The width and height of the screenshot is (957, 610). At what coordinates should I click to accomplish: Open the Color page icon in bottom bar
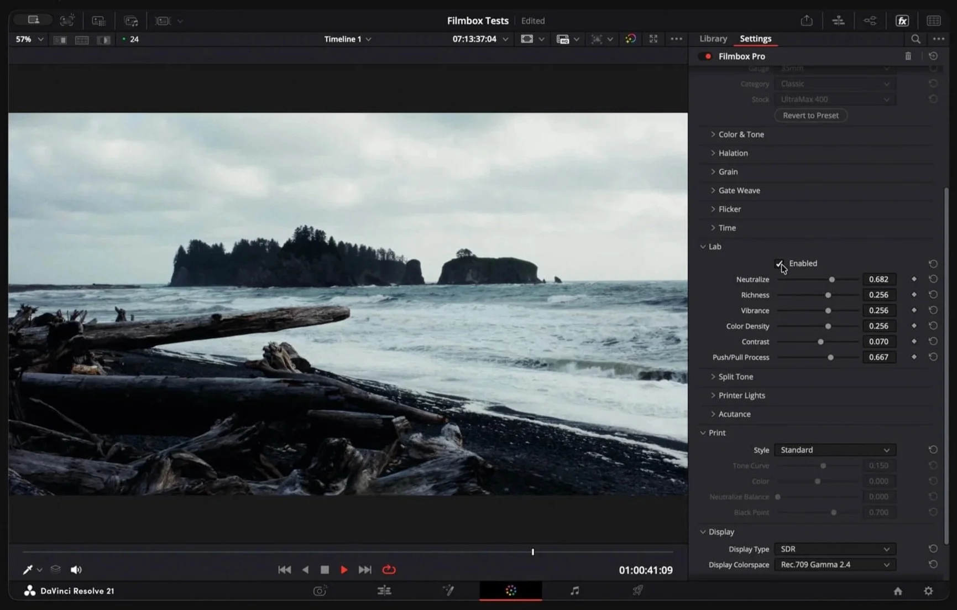511,591
